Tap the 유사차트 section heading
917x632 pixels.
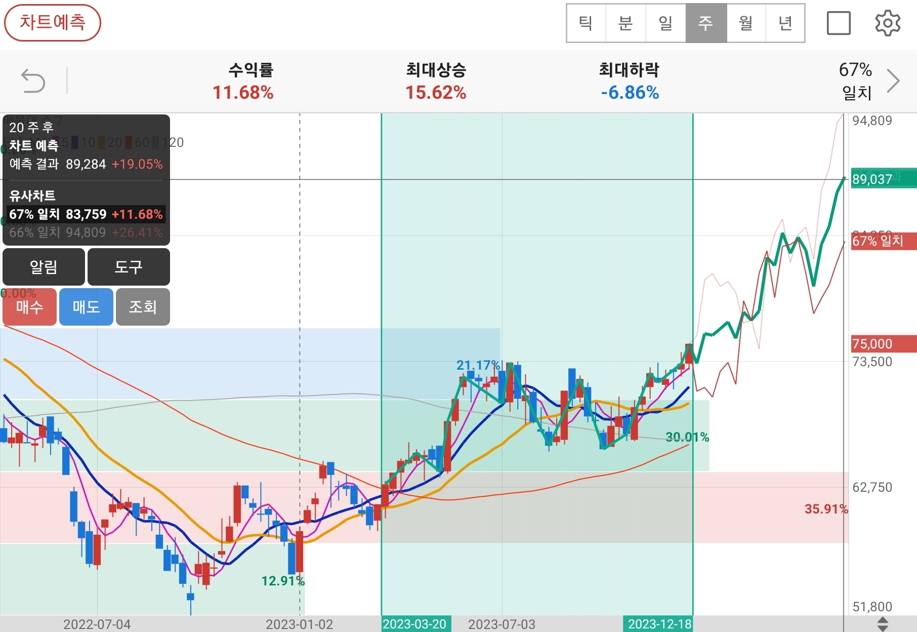(x=32, y=195)
